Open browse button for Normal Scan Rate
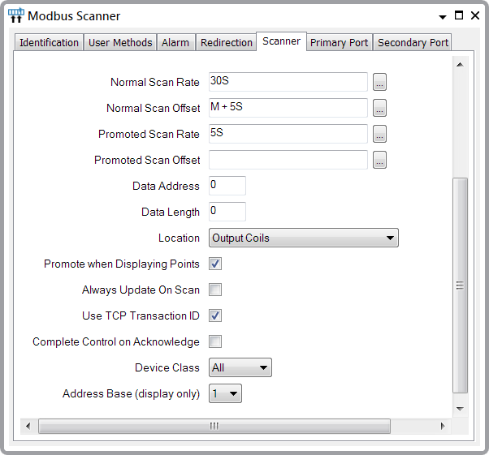Image resolution: width=489 pixels, height=455 pixels. click(379, 82)
